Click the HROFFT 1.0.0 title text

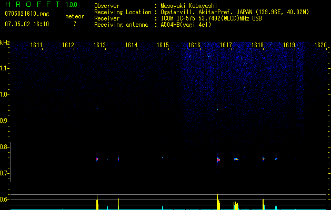click(42, 4)
